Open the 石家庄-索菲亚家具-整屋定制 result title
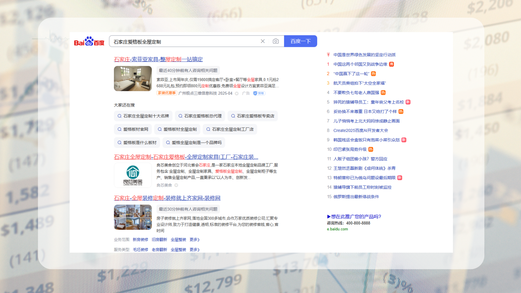The width and height of the screenshot is (521, 293). tap(158, 59)
